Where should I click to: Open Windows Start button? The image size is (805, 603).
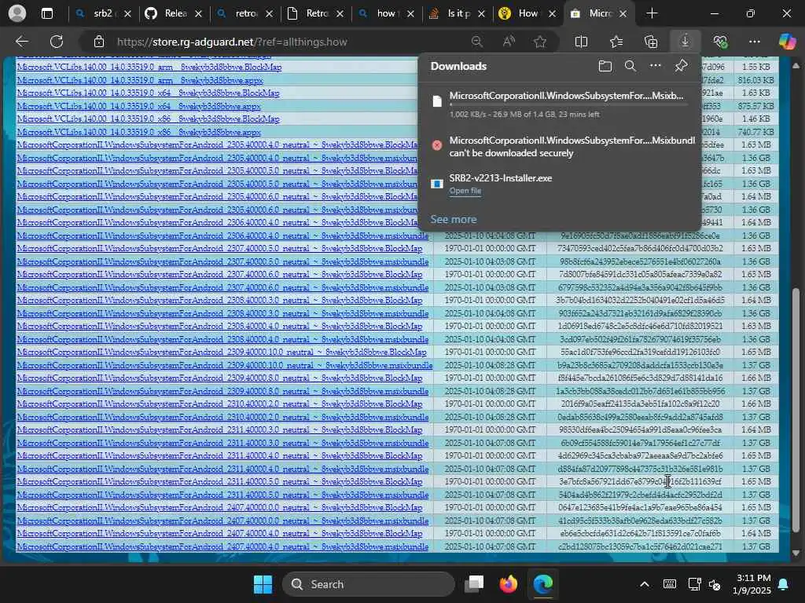tap(263, 584)
